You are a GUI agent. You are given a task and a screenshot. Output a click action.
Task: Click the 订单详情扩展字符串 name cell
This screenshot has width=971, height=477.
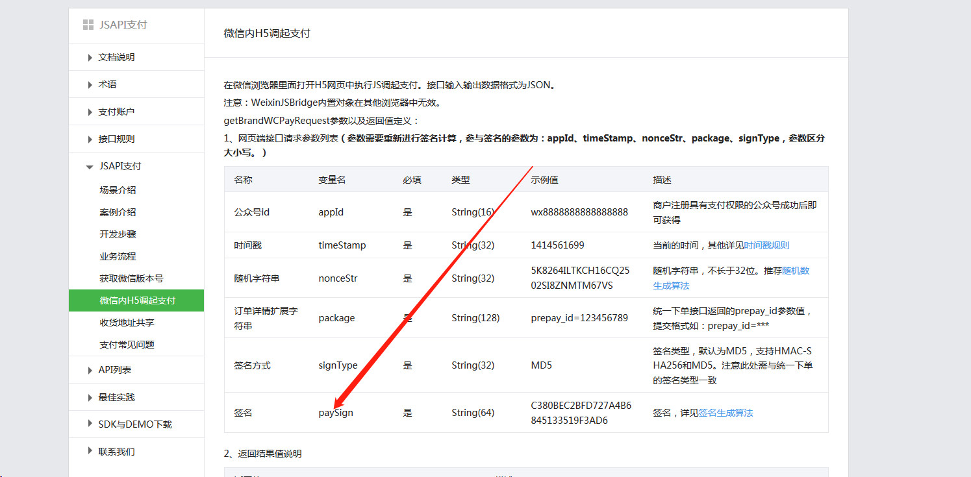(266, 318)
